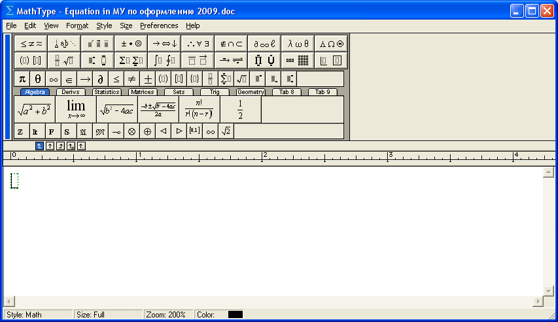
Task: Insert the partial derivative symbol
Action: (100, 79)
